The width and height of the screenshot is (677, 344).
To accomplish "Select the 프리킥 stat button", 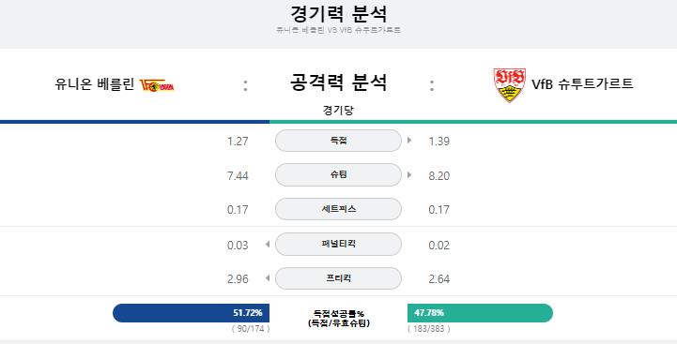I will [338, 278].
